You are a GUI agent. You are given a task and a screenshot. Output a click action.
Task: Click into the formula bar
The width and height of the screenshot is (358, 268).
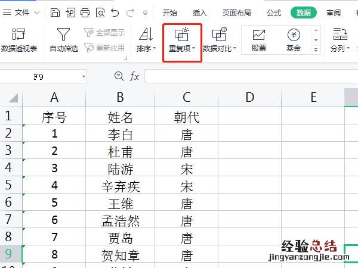coord(251,77)
